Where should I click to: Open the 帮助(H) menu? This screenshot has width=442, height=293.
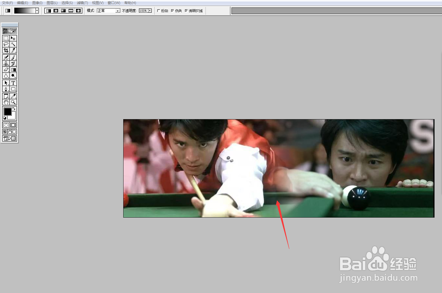pos(130,3)
